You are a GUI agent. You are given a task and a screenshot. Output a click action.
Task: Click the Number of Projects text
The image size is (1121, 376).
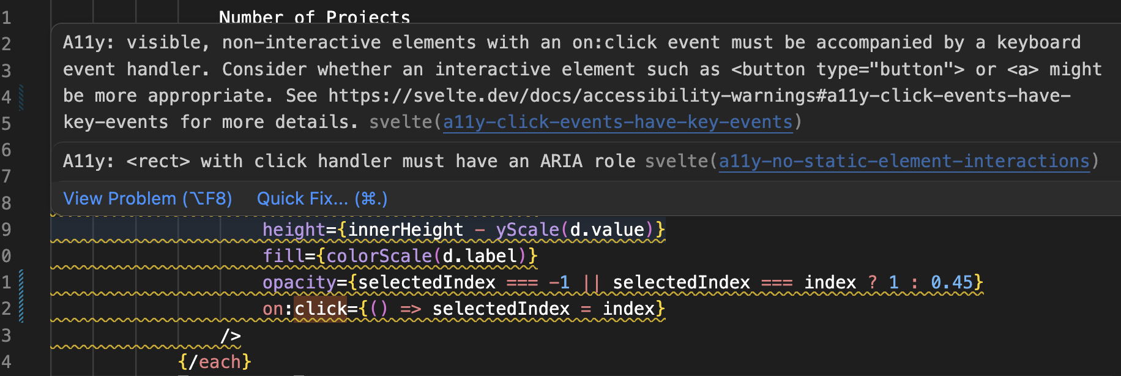[x=315, y=17]
